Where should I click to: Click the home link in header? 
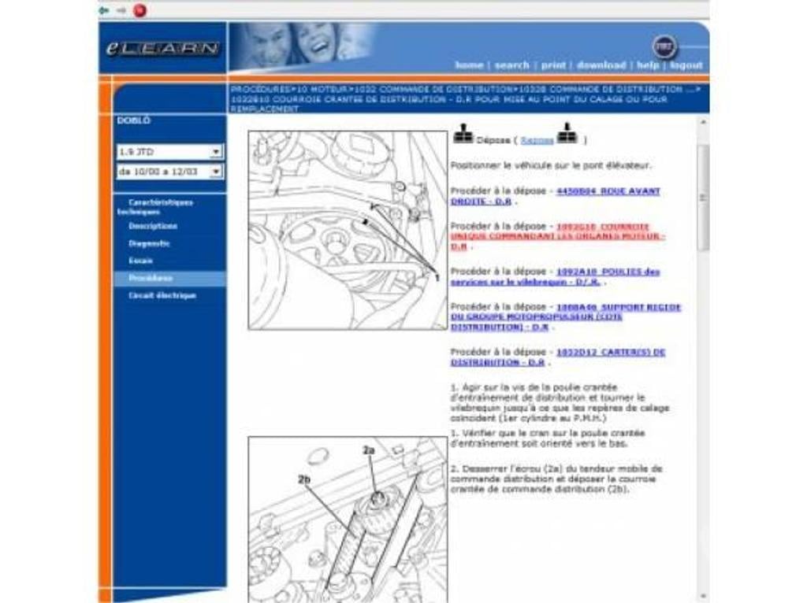pyautogui.click(x=469, y=65)
